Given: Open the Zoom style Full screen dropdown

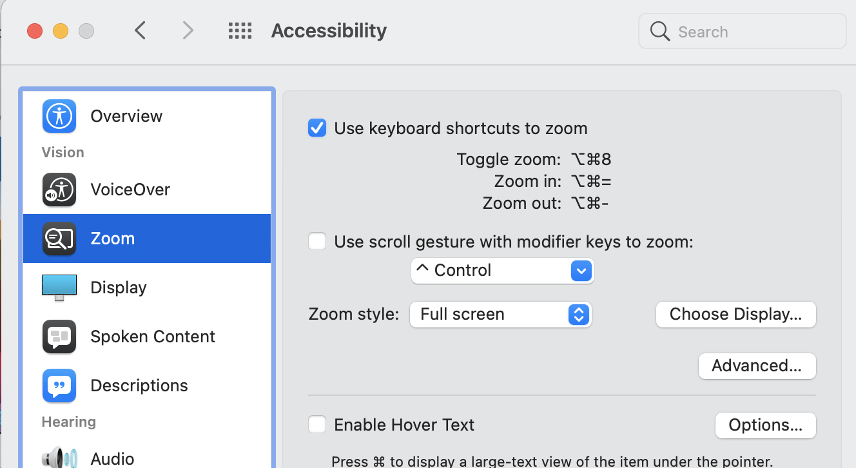Looking at the screenshot, I should [x=500, y=315].
